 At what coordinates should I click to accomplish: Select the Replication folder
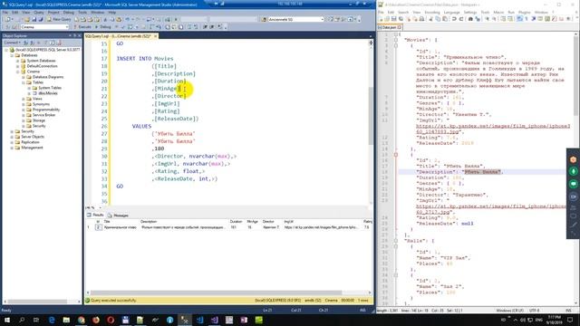(x=30, y=142)
